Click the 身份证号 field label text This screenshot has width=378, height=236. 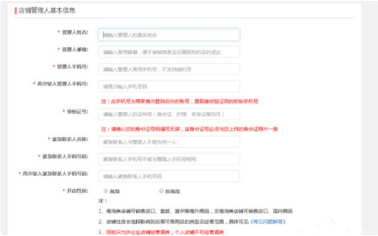[78, 112]
